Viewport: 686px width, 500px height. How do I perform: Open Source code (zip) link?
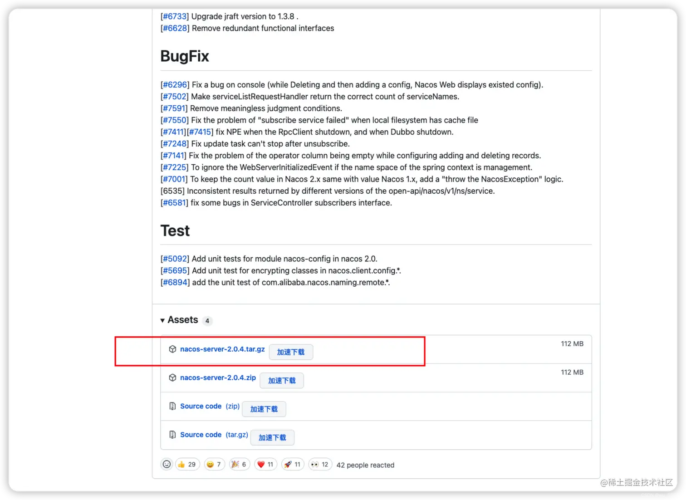(210, 406)
